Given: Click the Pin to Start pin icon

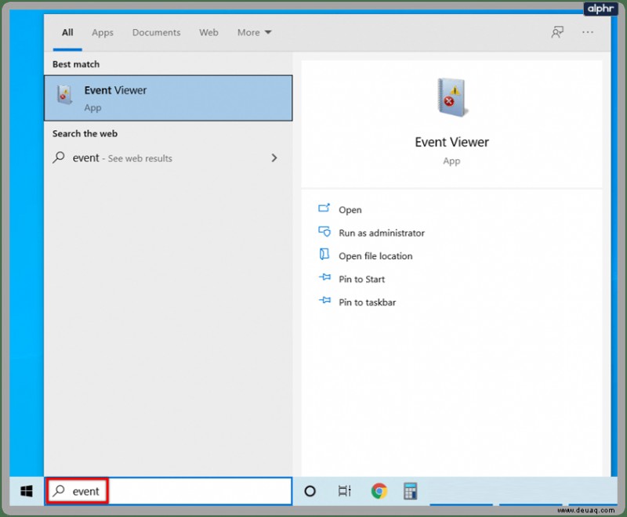Looking at the screenshot, I should tap(324, 277).
